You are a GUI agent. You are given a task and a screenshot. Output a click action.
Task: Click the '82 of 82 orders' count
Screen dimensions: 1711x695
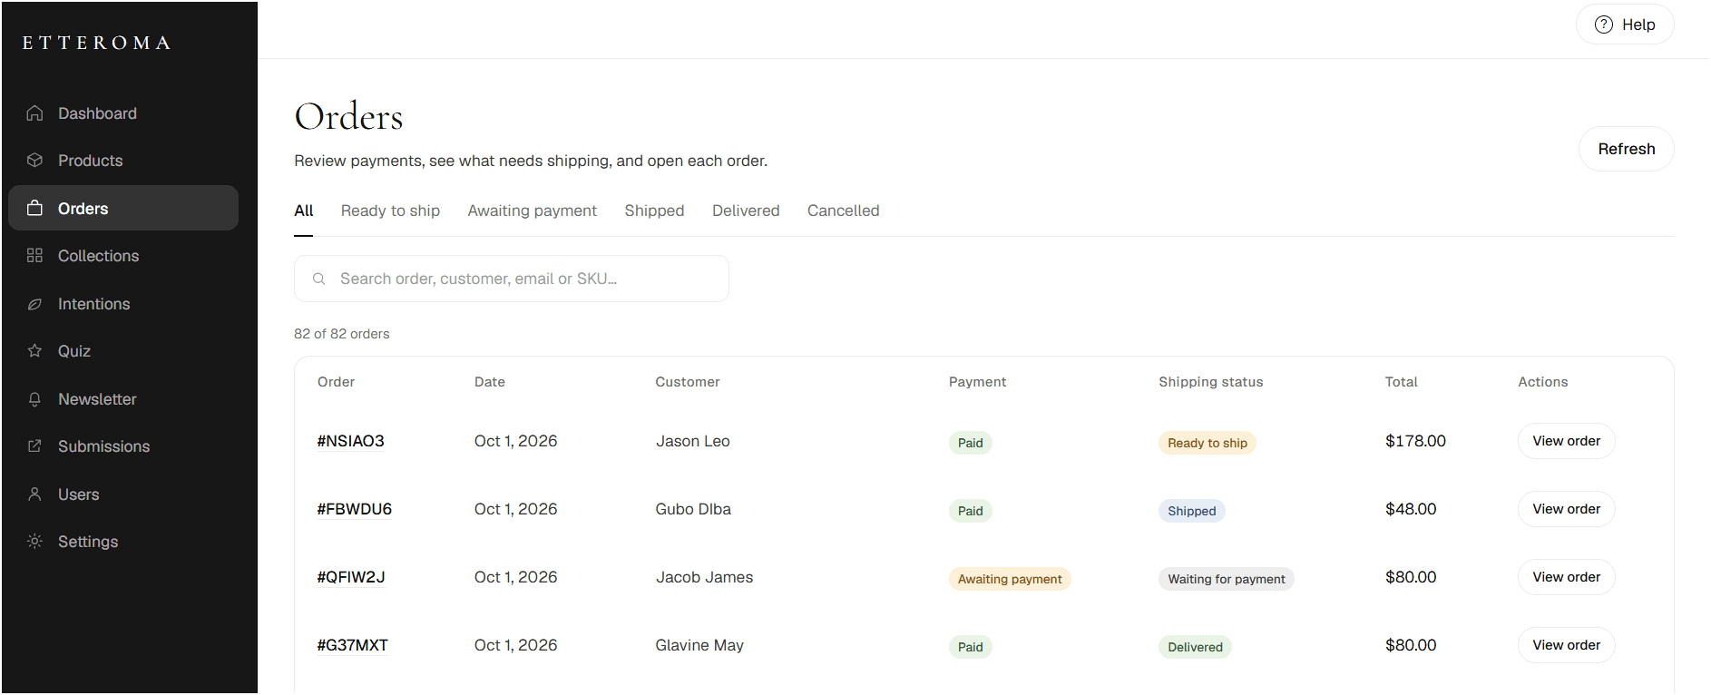click(x=342, y=334)
